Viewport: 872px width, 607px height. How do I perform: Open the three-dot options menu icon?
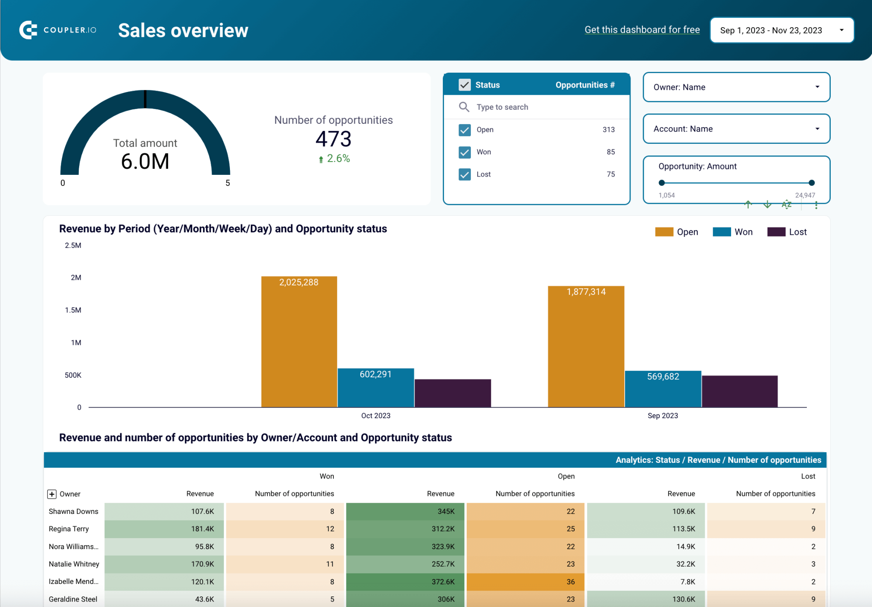[x=816, y=205]
